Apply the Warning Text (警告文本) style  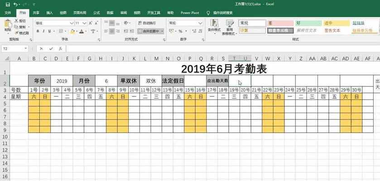337,30
